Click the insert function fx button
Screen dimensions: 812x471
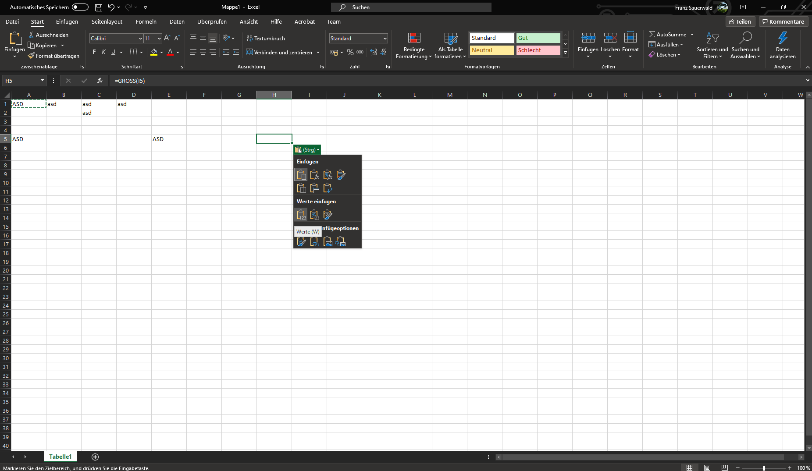100,81
